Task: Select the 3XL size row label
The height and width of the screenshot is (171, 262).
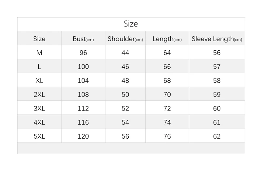Action: (x=39, y=108)
